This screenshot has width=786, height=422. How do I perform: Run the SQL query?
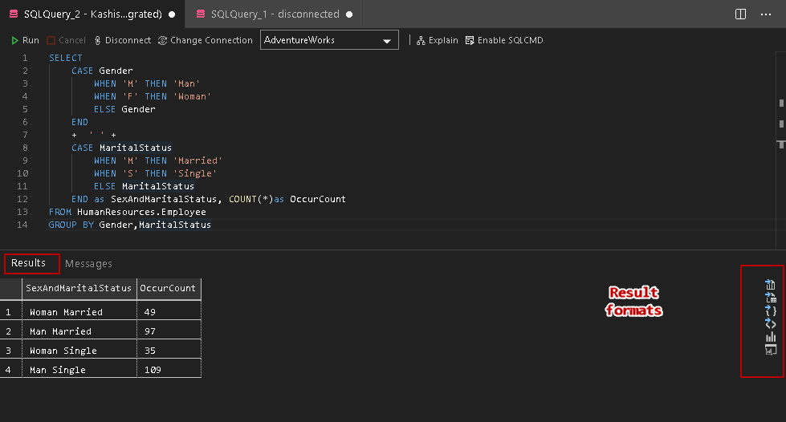(25, 40)
